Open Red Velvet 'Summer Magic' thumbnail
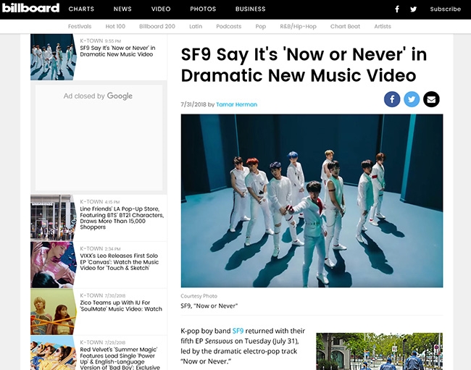 tap(54, 355)
